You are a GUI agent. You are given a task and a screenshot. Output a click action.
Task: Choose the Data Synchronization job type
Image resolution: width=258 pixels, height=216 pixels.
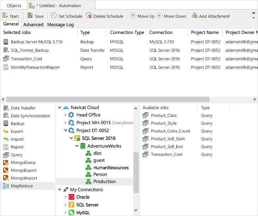click(x=30, y=116)
